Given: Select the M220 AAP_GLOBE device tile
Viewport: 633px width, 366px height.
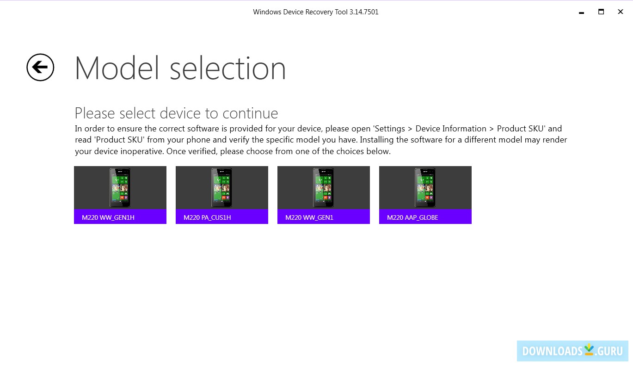Looking at the screenshot, I should 425,194.
